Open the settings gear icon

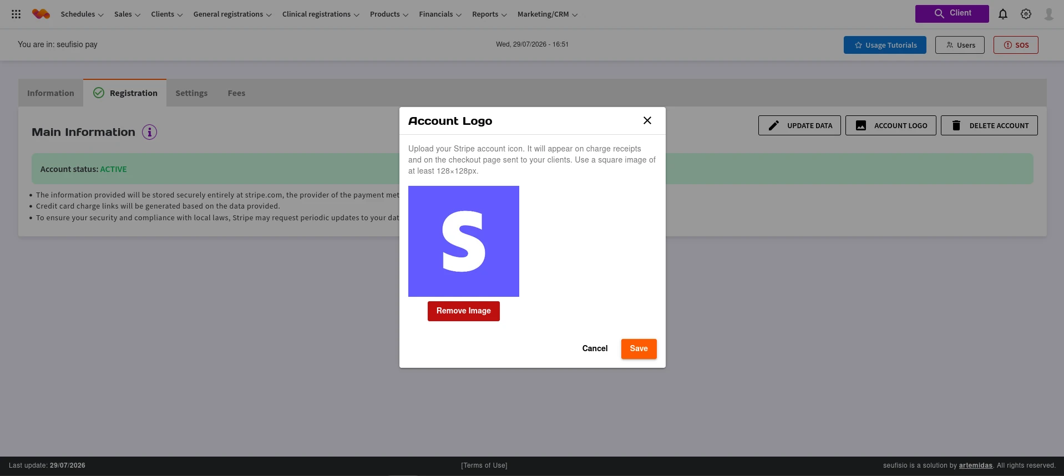tap(1026, 14)
